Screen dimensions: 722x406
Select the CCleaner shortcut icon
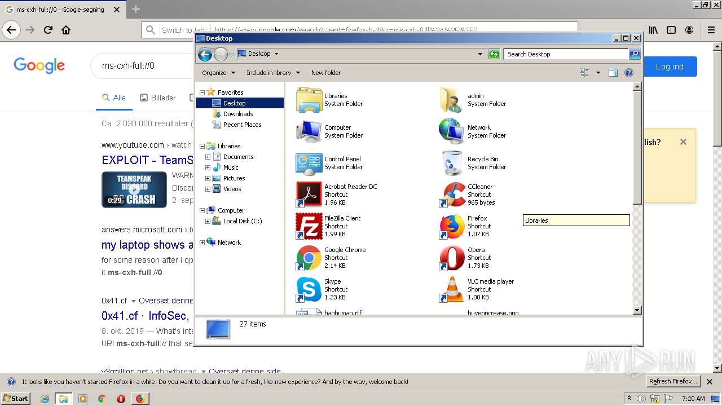click(x=452, y=195)
